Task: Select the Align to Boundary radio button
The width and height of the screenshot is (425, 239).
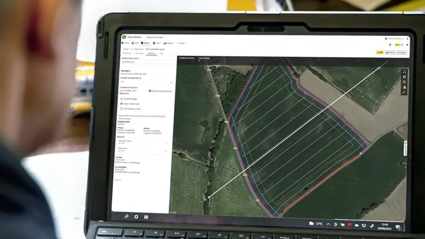Action: click(x=122, y=103)
